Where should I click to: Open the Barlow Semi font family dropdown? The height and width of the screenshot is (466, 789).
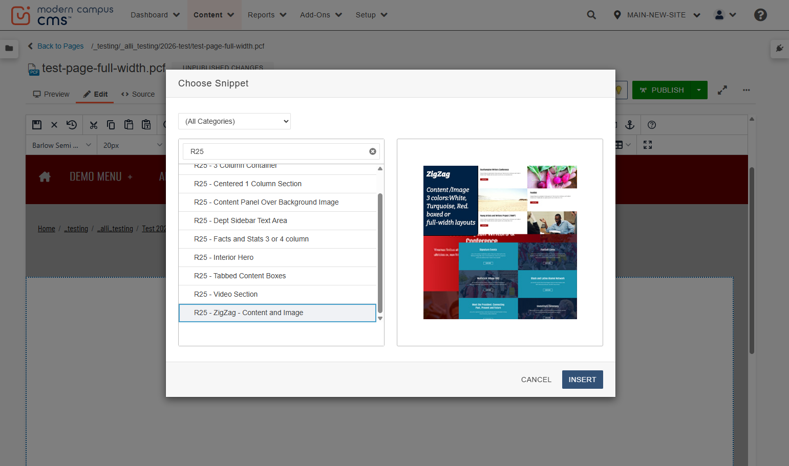pos(61,145)
